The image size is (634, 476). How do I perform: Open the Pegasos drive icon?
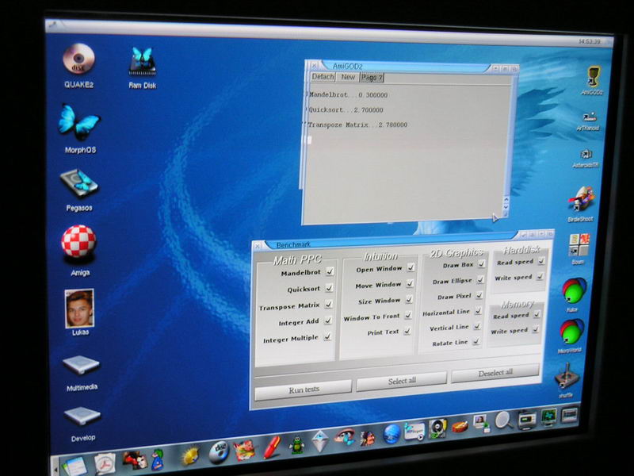79,182
